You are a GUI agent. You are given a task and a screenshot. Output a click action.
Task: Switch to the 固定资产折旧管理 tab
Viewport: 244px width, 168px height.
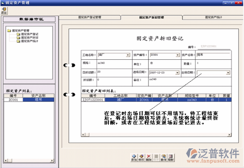151,17
